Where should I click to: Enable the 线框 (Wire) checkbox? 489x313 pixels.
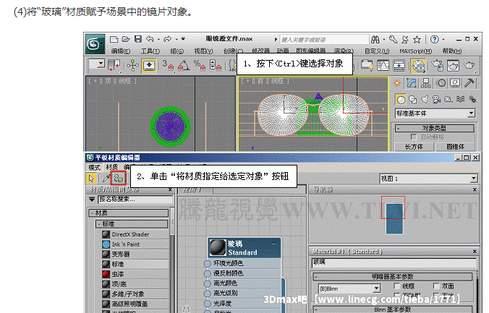396,286
